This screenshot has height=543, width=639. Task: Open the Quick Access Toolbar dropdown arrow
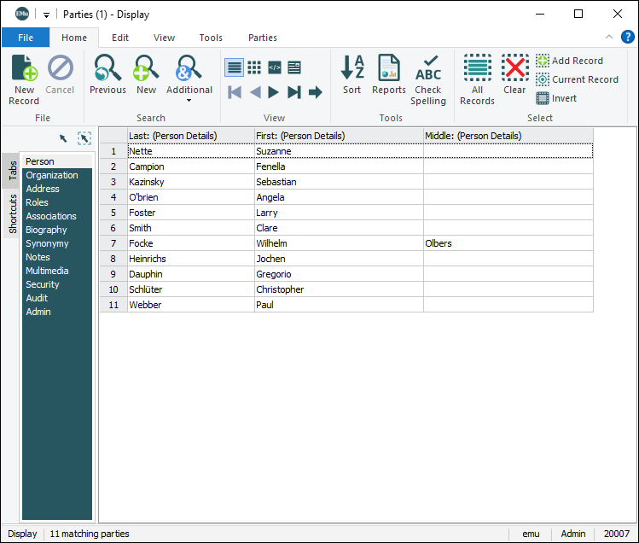click(46, 15)
